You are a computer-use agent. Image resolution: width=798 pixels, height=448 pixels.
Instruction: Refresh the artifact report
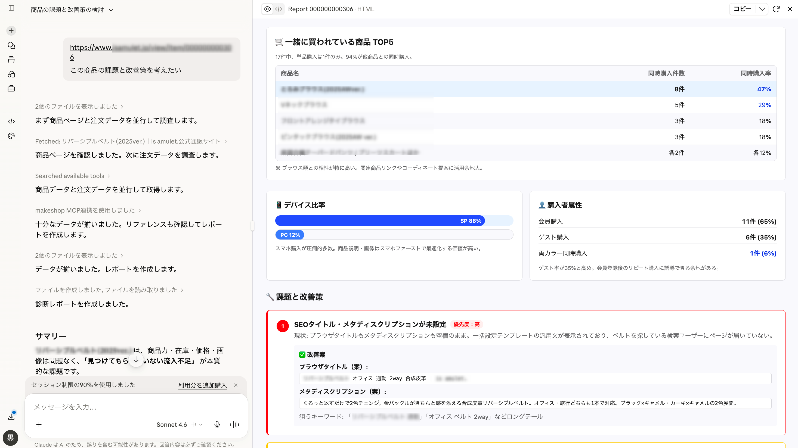[776, 9]
